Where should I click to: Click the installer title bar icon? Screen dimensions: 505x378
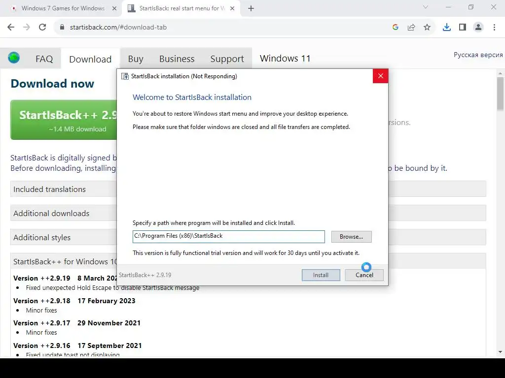[x=125, y=76]
